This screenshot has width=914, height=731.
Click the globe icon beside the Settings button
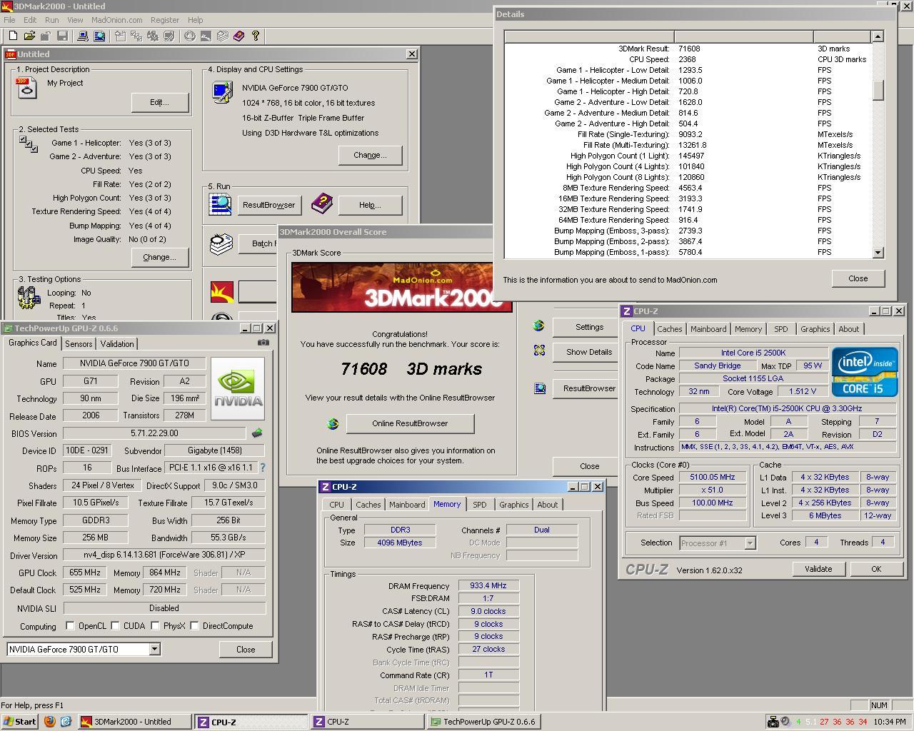pos(539,326)
